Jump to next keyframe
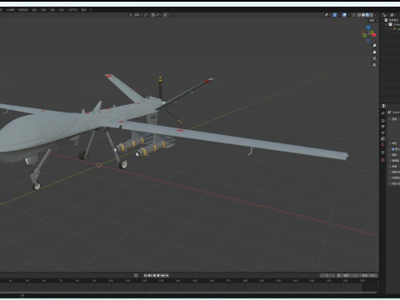This screenshot has width=400, height=300. 162,275
